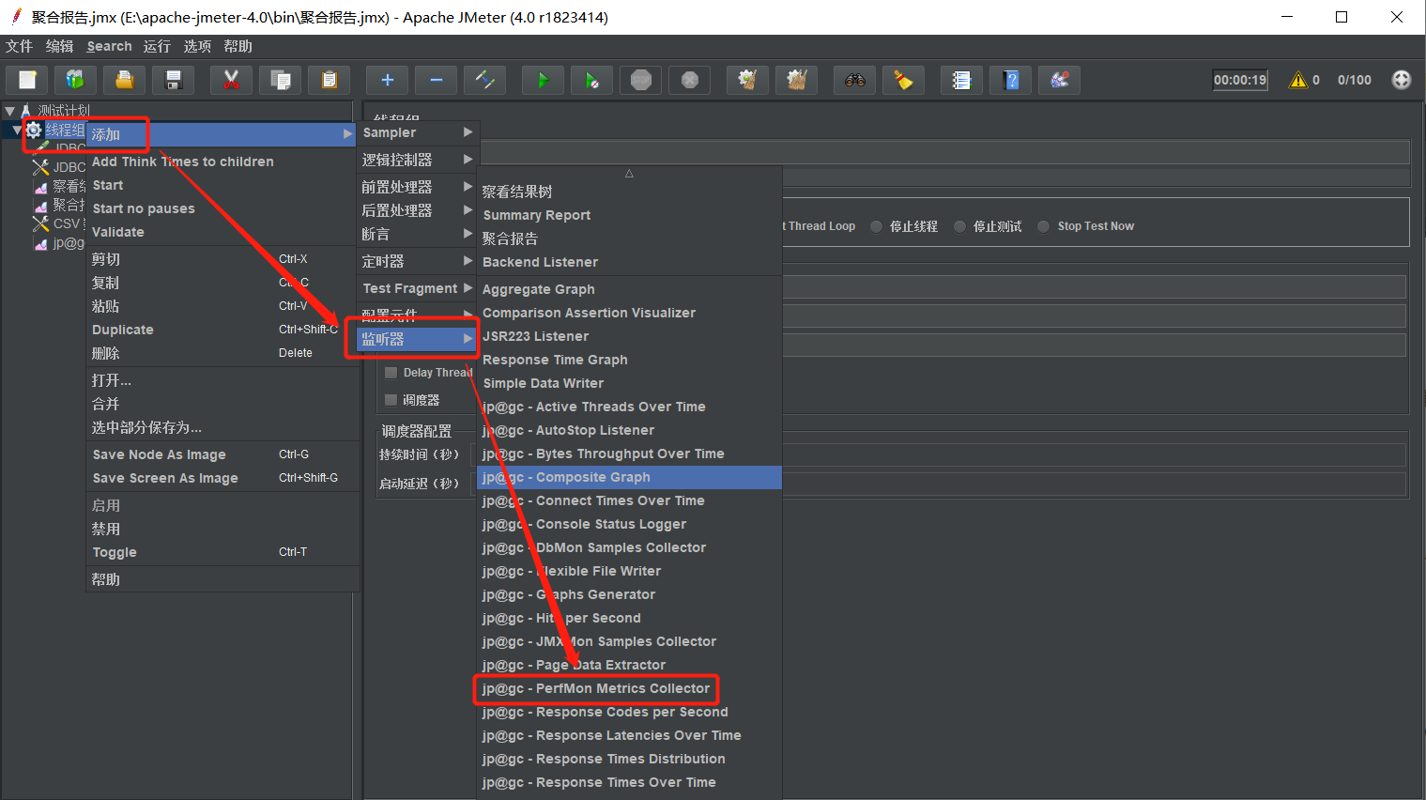Image resolution: width=1426 pixels, height=800 pixels.
Task: Click the Open folder toolbar icon
Action: pos(124,80)
